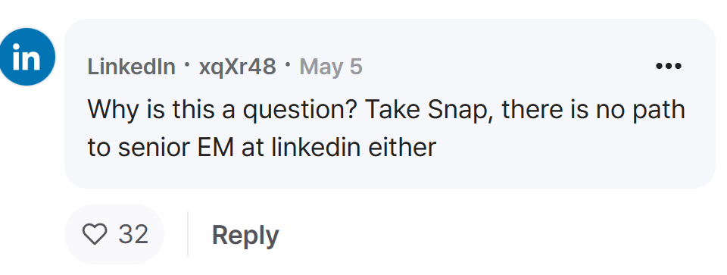Expand comment actions via the ellipsis

pyautogui.click(x=668, y=67)
